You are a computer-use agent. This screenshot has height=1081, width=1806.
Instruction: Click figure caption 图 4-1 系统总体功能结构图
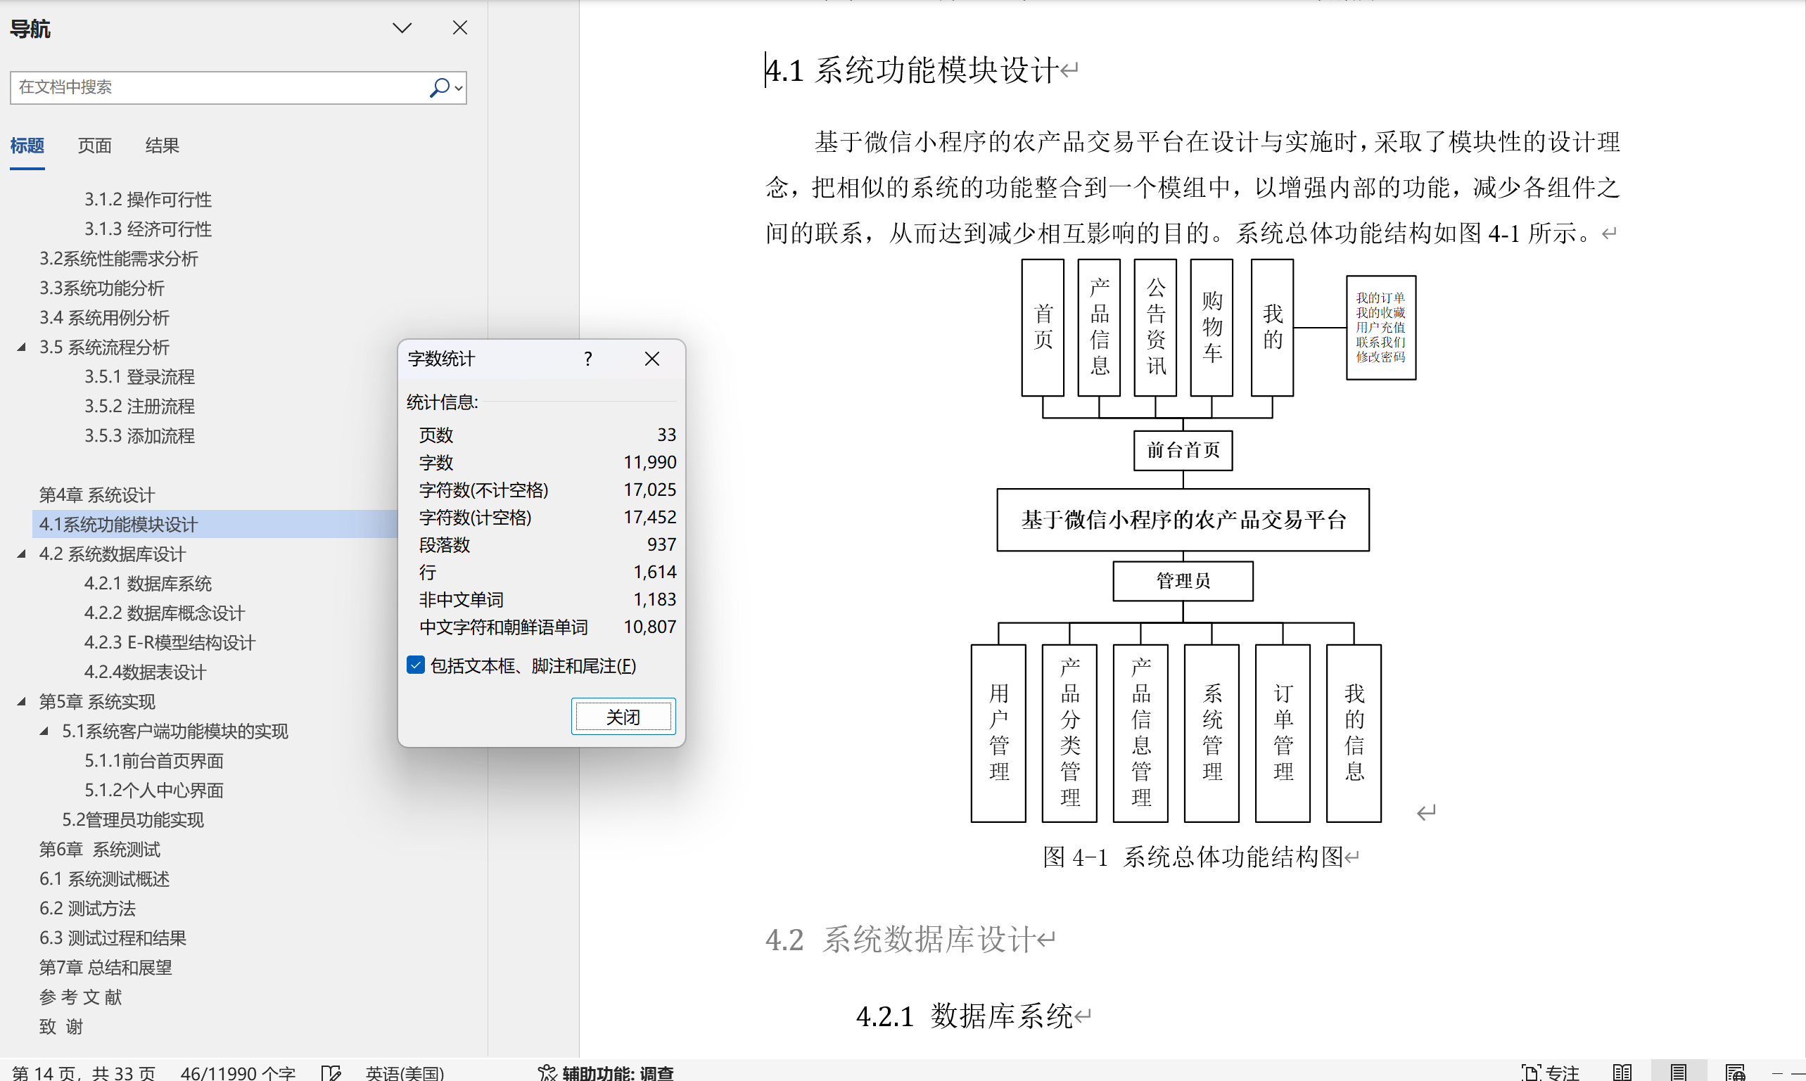pyautogui.click(x=1193, y=857)
